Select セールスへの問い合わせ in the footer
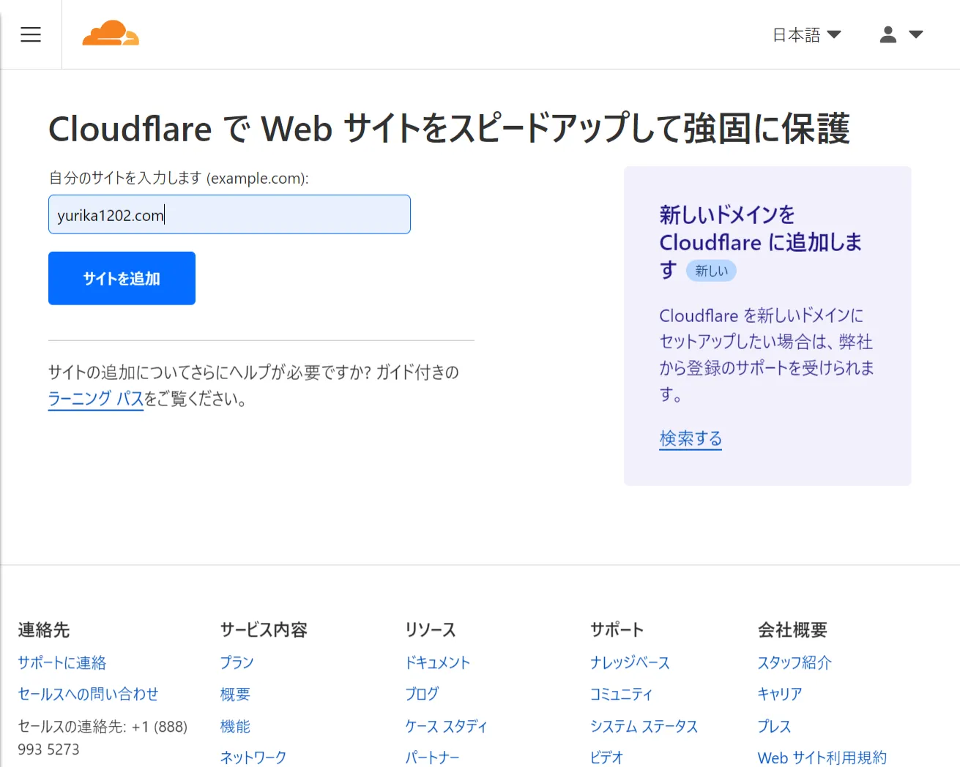 tap(88, 694)
